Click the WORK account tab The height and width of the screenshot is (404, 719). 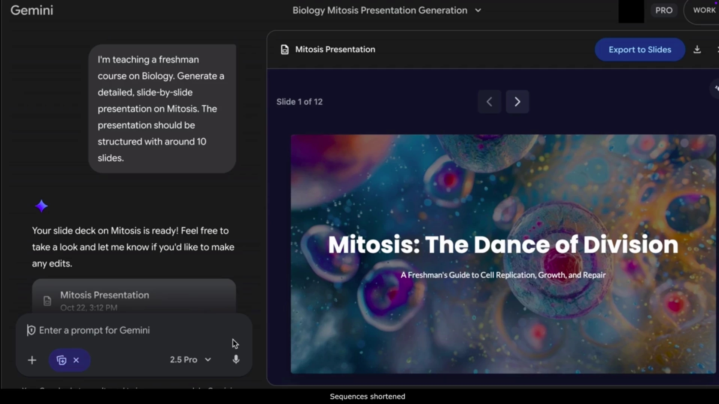click(x=704, y=10)
